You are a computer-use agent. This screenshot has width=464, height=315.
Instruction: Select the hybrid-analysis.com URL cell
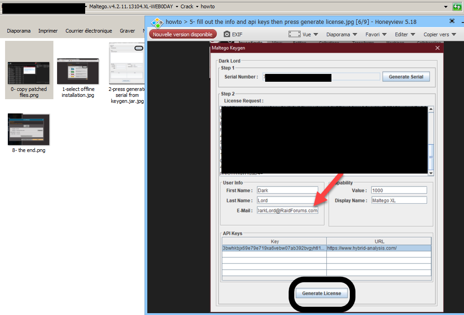[x=379, y=248]
